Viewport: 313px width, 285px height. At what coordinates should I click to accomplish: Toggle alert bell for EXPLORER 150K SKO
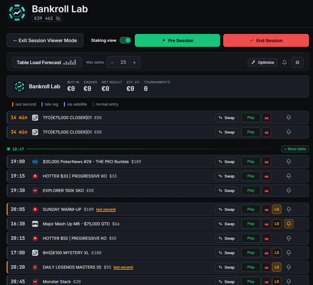(289, 190)
